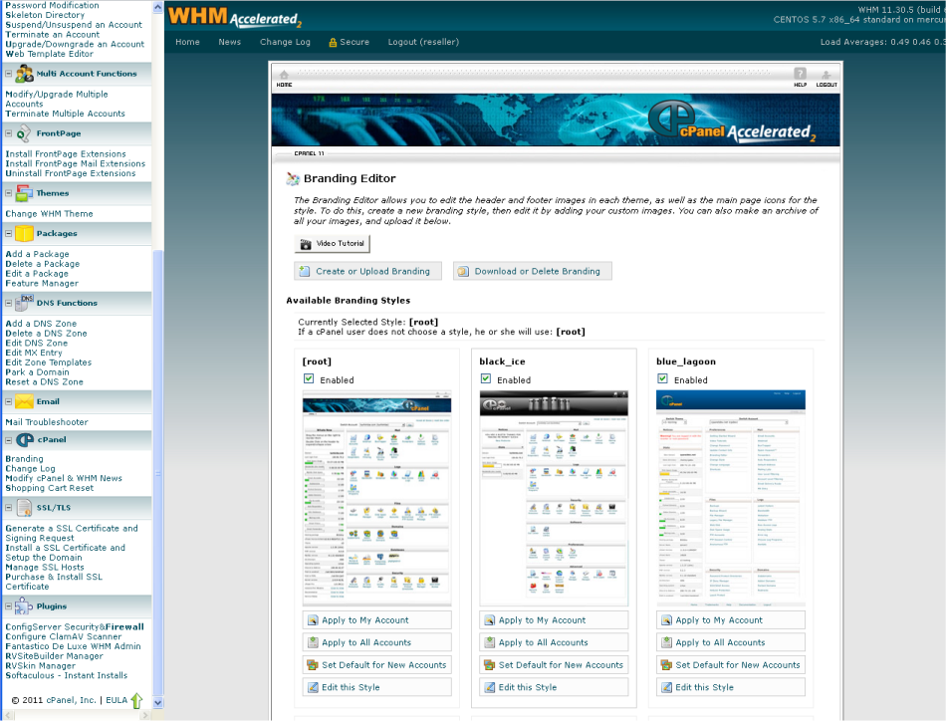Click the Create or Upload Branding icon

coord(306,272)
